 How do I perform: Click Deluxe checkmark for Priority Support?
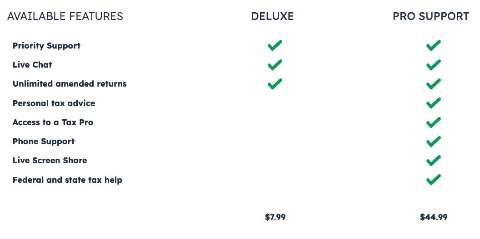[275, 46]
